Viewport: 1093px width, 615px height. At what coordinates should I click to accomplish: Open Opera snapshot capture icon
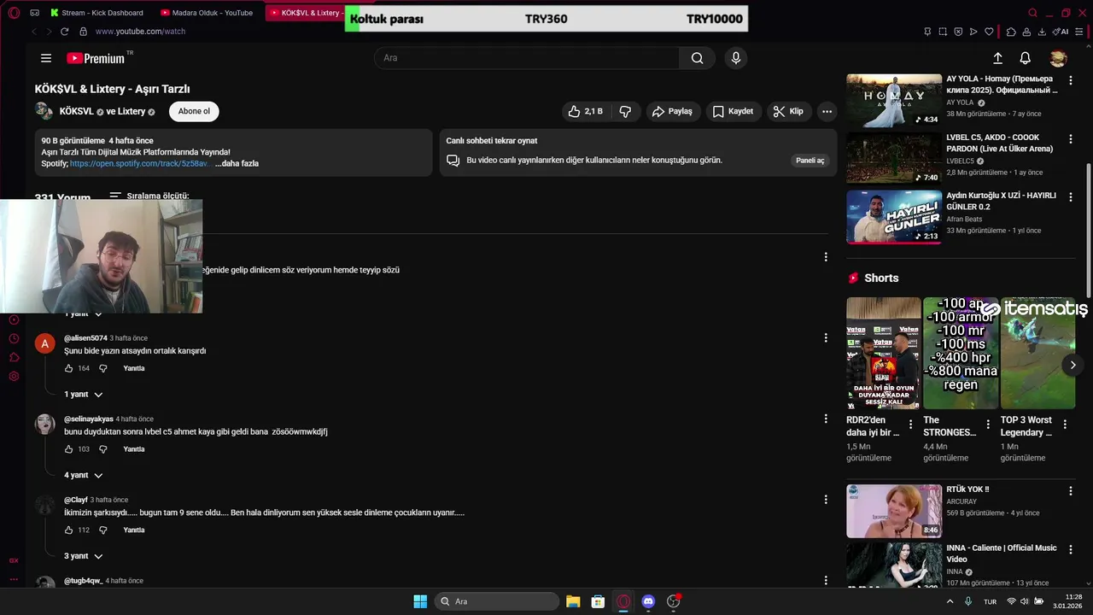pyautogui.click(x=943, y=32)
